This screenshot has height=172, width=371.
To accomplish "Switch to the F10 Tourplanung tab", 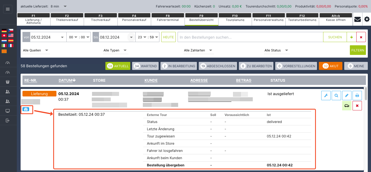I will (x=235, y=18).
